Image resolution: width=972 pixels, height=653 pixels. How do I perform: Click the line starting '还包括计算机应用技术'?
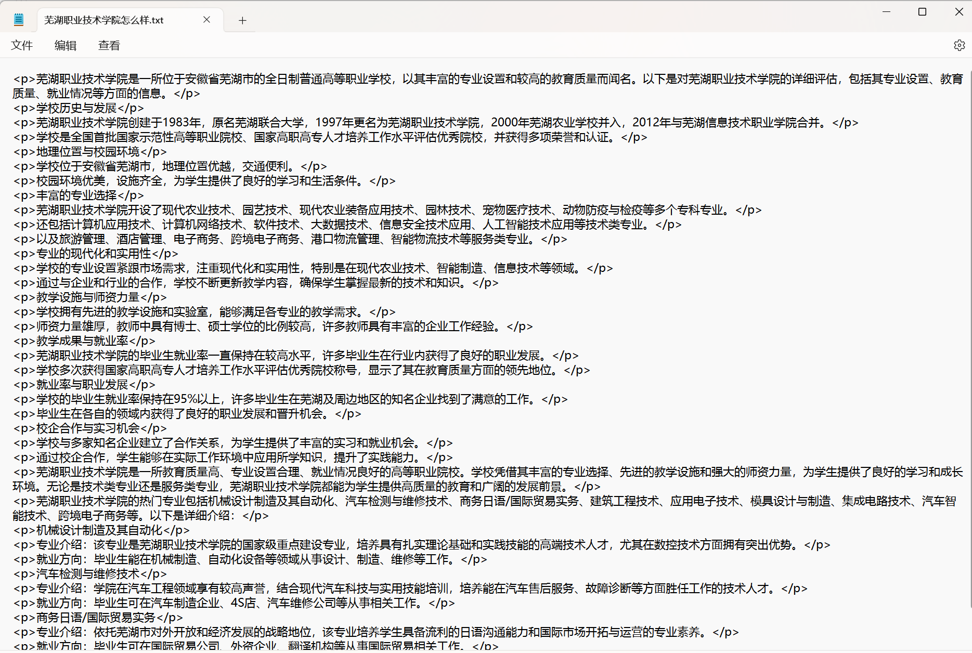point(347,225)
